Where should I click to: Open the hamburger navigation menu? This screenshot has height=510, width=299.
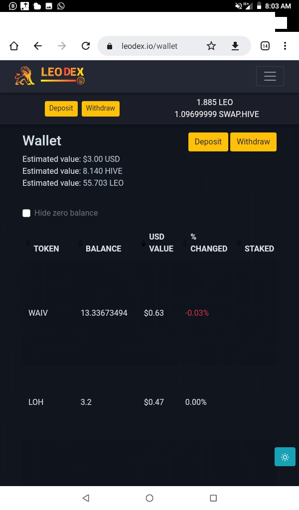[x=270, y=76]
